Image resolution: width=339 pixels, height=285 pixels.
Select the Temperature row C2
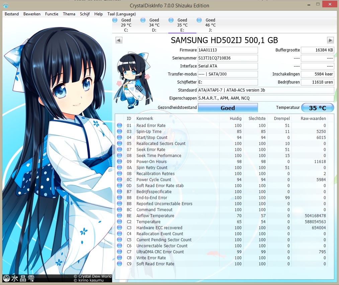(222, 222)
